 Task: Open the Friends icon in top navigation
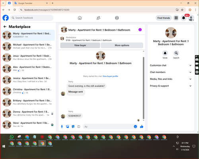pos(98,18)
